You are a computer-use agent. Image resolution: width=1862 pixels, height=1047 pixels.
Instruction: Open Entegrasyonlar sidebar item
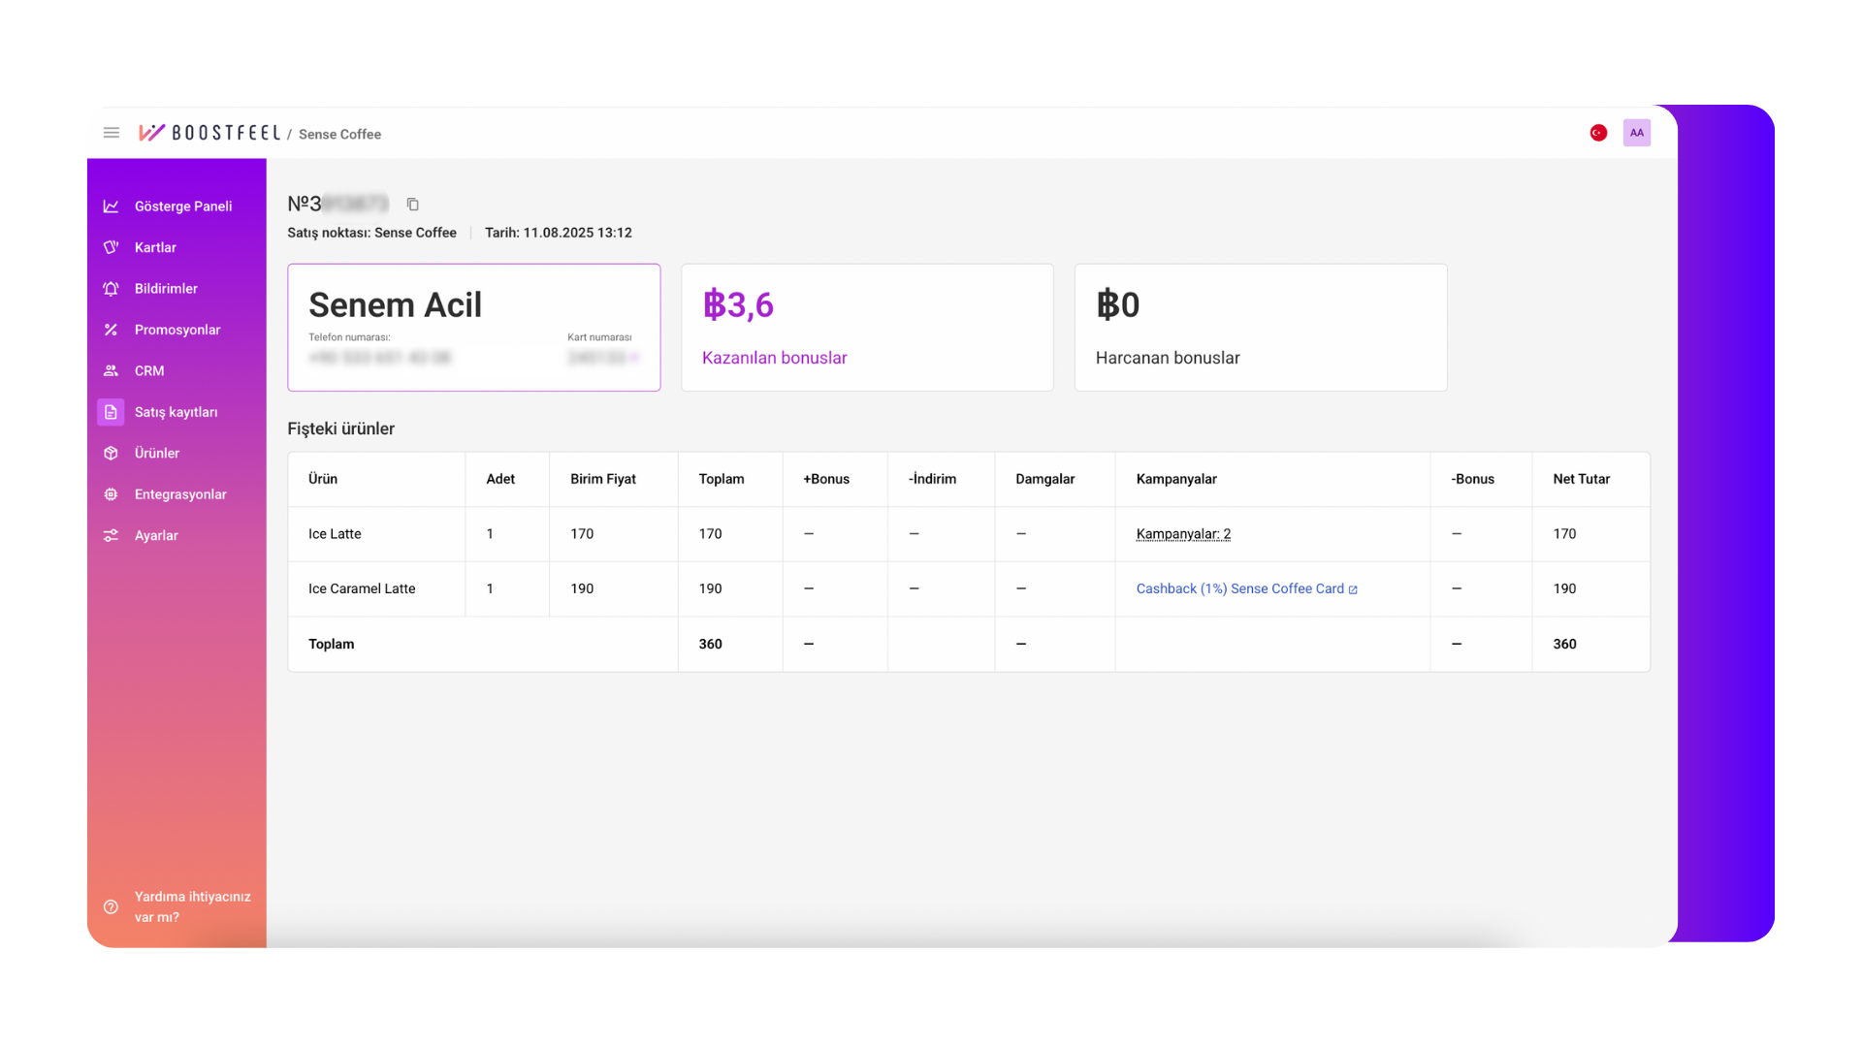click(179, 494)
